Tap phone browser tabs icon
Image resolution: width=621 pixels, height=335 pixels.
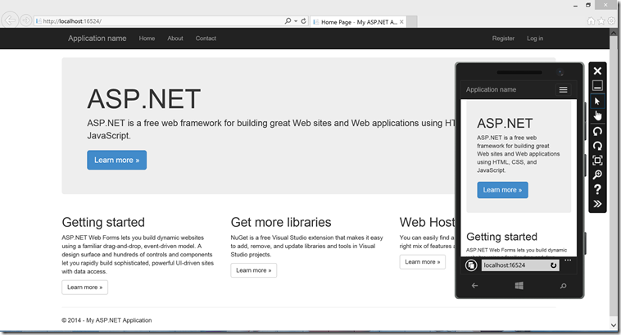click(471, 265)
